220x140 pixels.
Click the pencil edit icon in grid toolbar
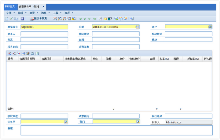pos(28,53)
